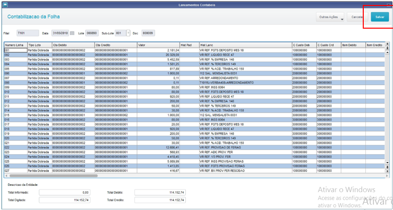
Task: Click the Filial field T101
Action: (x=28, y=33)
